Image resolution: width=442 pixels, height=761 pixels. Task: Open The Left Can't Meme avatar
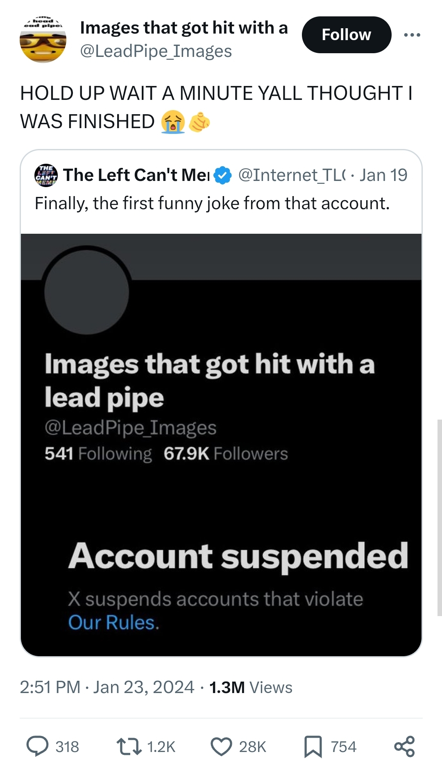click(46, 175)
